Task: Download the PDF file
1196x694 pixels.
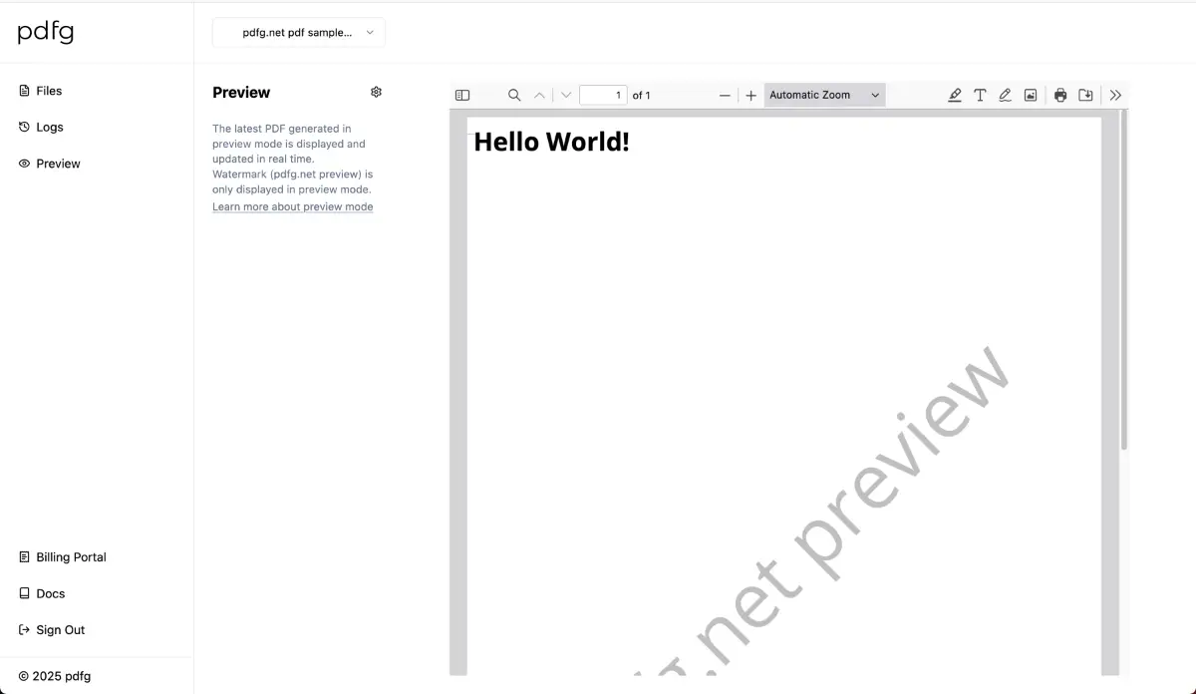Action: pyautogui.click(x=1086, y=96)
